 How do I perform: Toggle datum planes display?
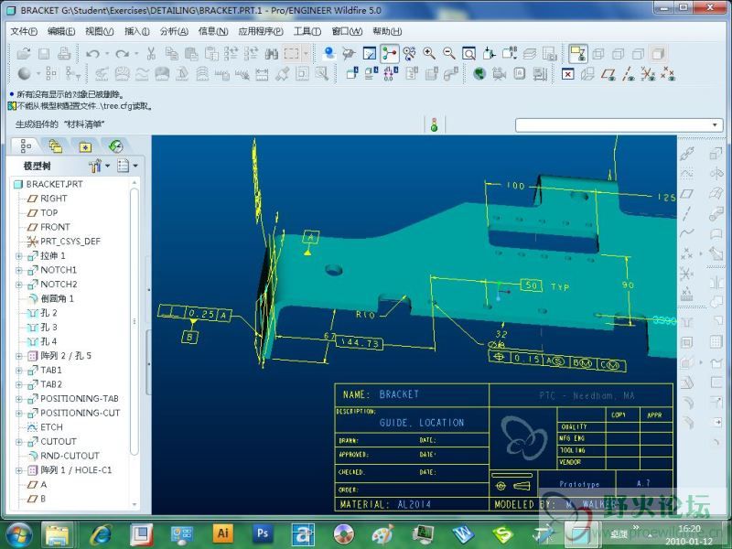pos(608,74)
